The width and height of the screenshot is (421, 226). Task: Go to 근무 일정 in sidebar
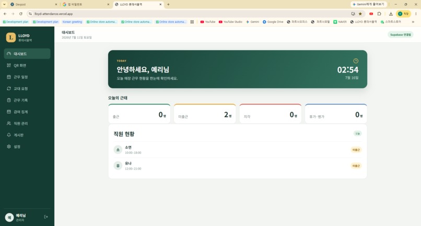pyautogui.click(x=27, y=77)
